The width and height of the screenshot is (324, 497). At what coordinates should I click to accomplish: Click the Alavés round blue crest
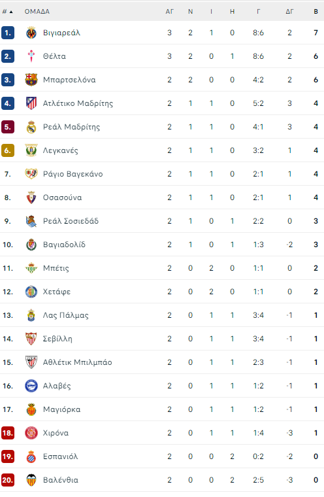[x=31, y=386]
